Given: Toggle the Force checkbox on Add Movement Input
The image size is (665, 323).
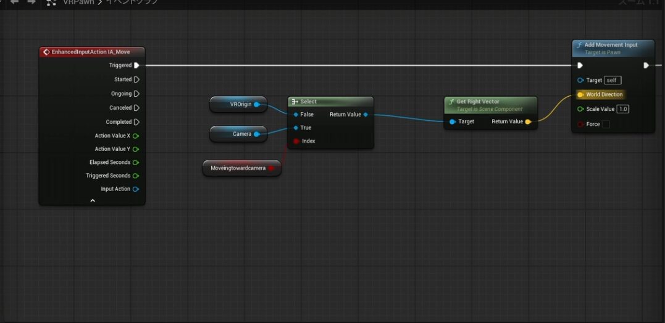Looking at the screenshot, I should [606, 125].
